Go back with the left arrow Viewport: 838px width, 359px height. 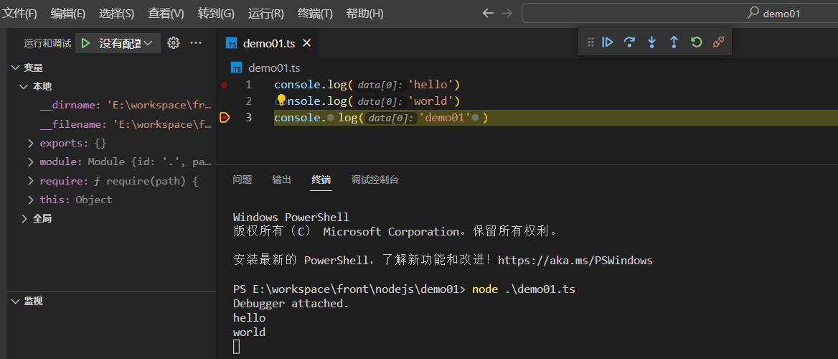[x=487, y=14]
